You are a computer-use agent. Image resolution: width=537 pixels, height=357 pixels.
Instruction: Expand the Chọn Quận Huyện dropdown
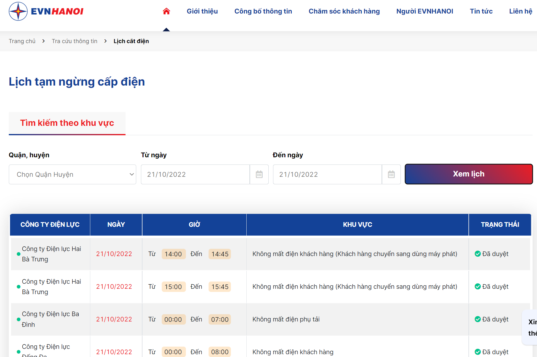(72, 174)
